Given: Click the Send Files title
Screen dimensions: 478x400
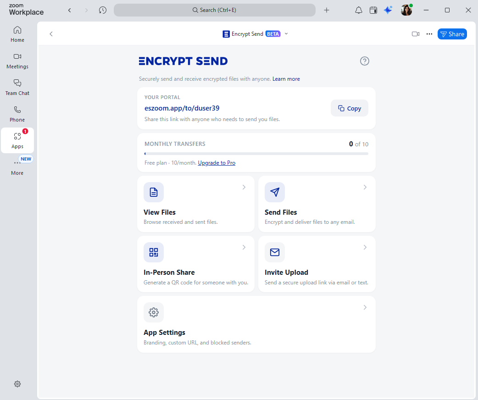Looking at the screenshot, I should coord(281,212).
